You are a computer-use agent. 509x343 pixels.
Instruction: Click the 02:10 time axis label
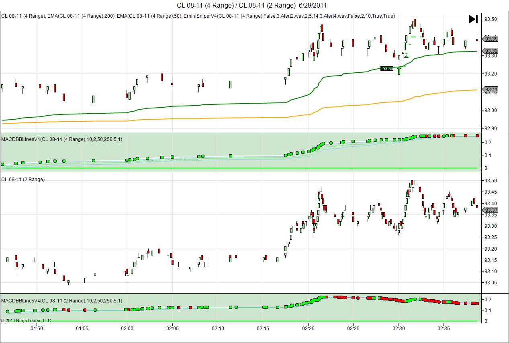click(x=218, y=329)
